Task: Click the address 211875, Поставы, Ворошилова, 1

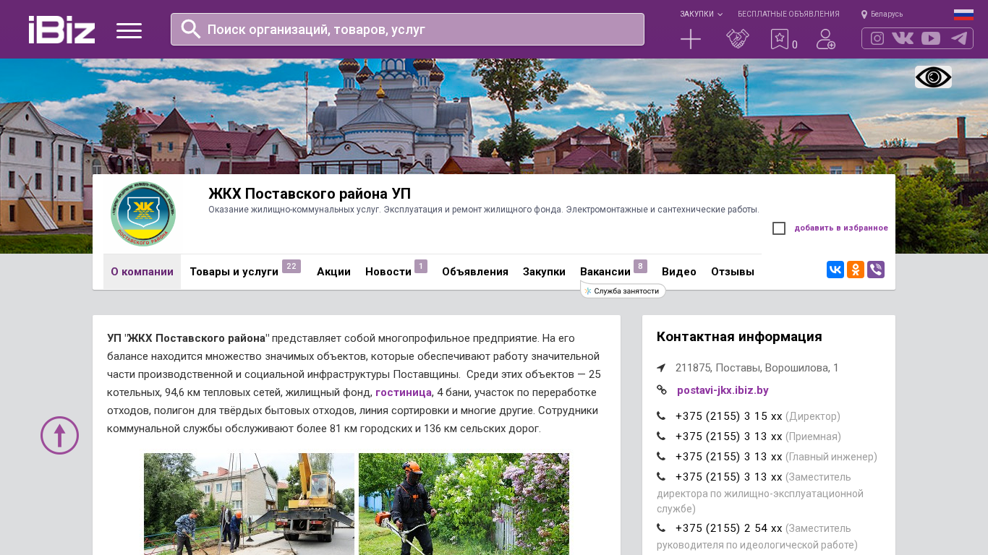Action: [x=757, y=368]
